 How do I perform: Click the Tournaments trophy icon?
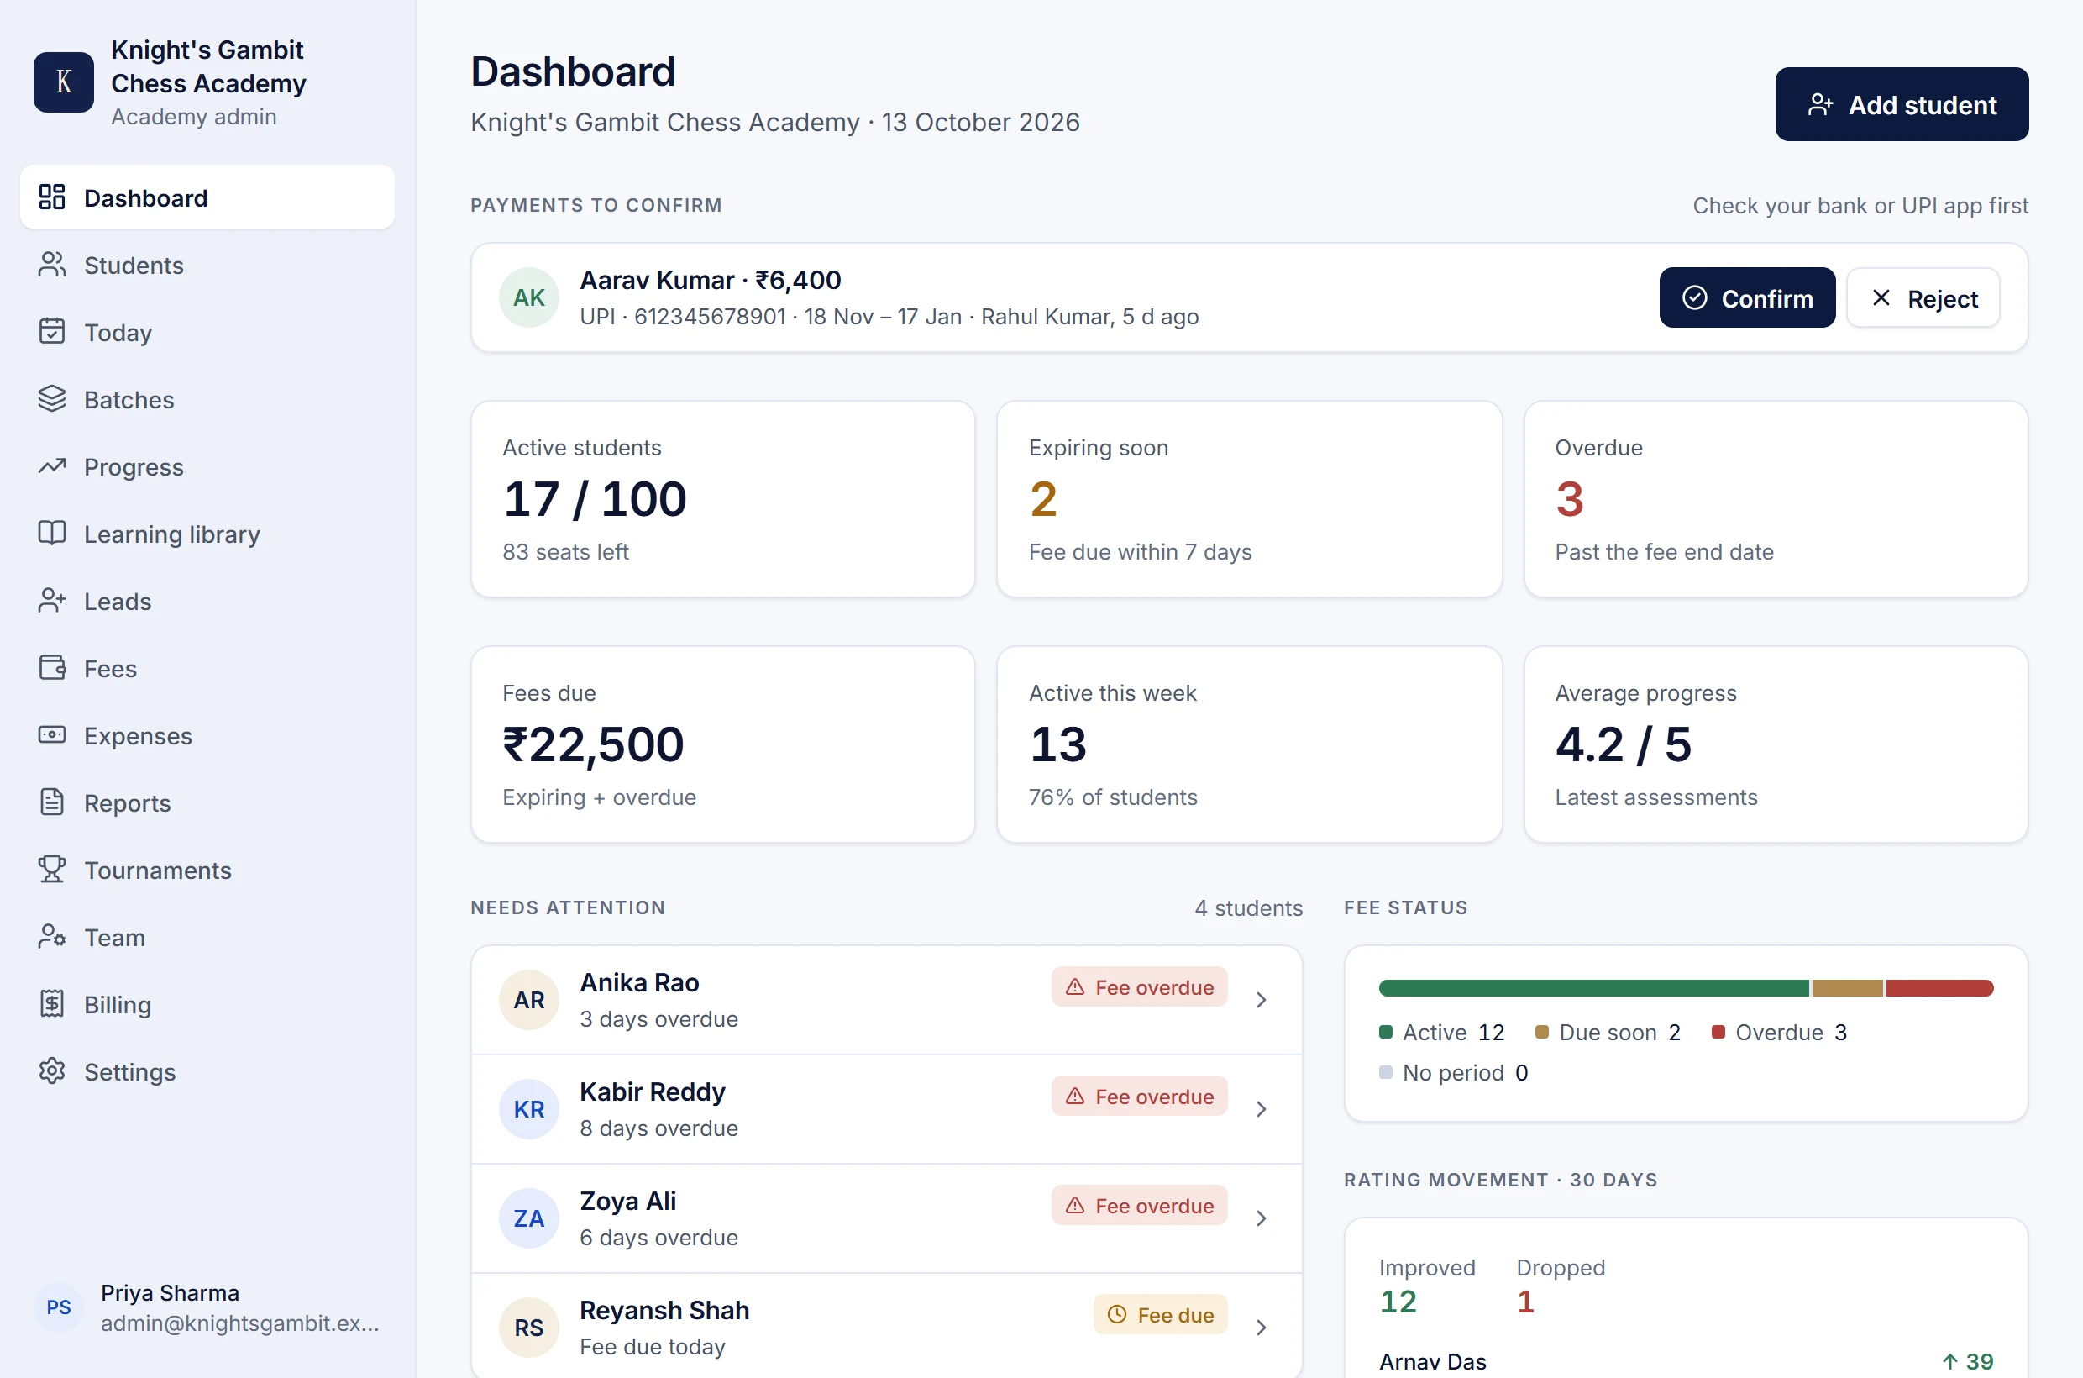(52, 869)
